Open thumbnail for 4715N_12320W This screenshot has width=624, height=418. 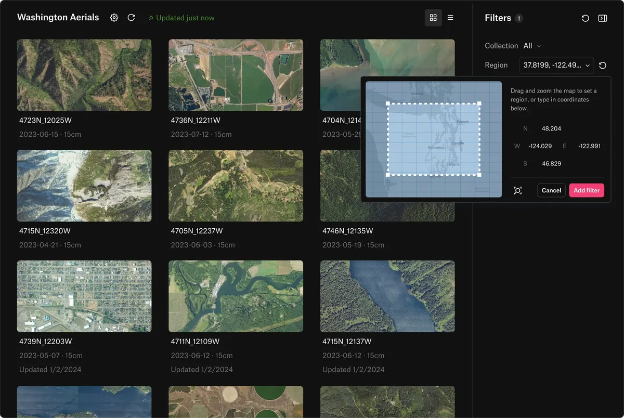(84, 186)
